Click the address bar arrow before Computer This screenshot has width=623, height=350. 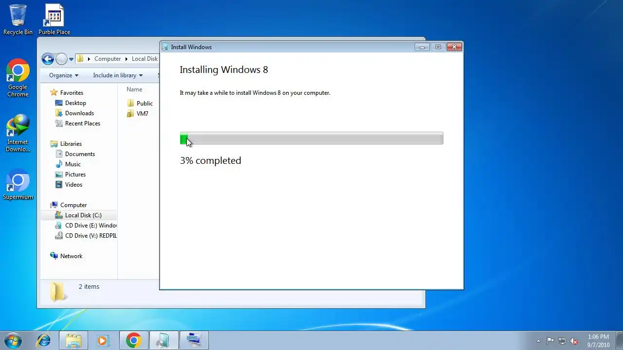[x=89, y=59]
